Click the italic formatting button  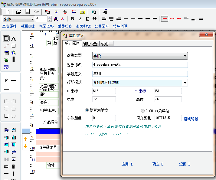[x=80, y=19]
